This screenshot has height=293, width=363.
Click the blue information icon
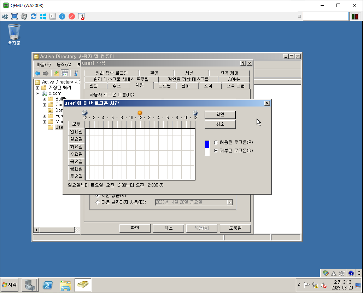(x=62, y=17)
